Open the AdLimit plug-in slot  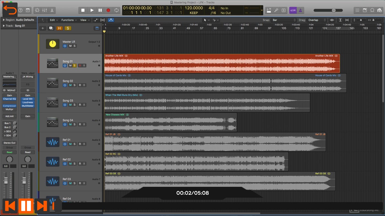[x=9, y=116]
